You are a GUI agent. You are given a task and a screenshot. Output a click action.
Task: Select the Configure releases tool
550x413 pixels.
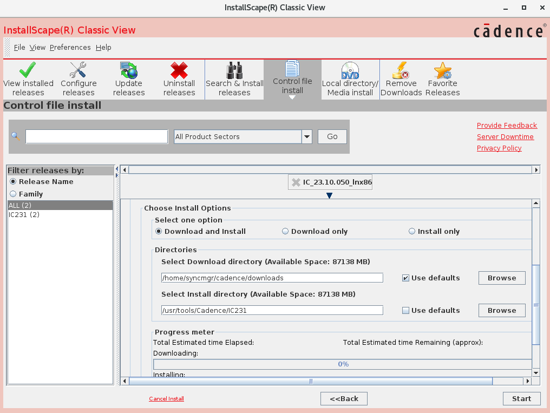78,78
